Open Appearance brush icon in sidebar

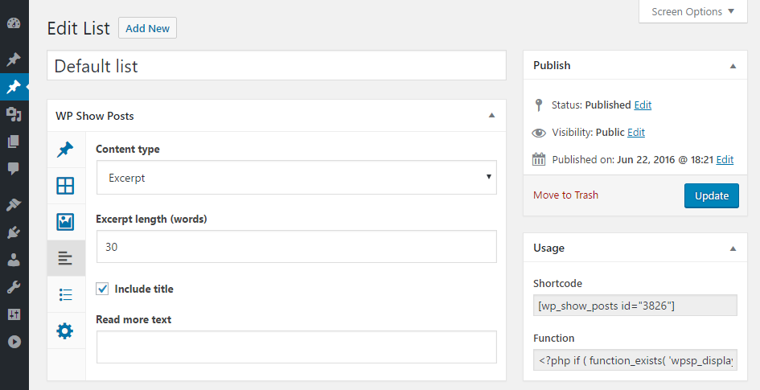point(13,206)
